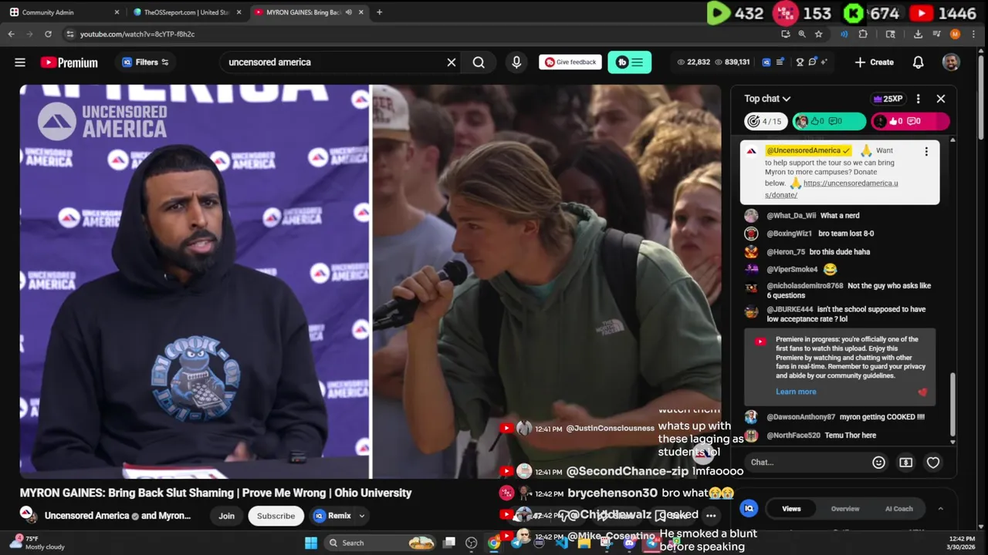Select the Views tab in vidIQ panel
This screenshot has width=988, height=555.
point(791,509)
